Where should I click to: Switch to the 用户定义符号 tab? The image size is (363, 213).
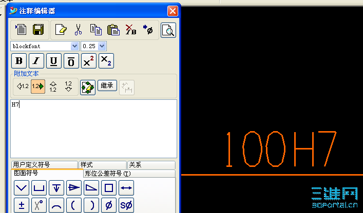click(x=45, y=165)
